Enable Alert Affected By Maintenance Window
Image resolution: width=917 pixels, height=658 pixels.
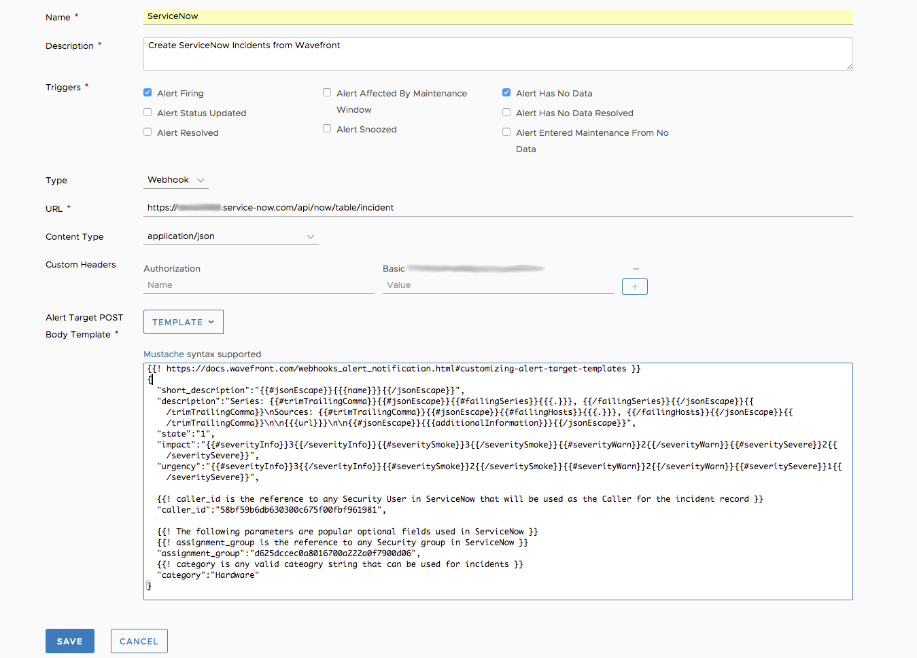[x=327, y=92]
